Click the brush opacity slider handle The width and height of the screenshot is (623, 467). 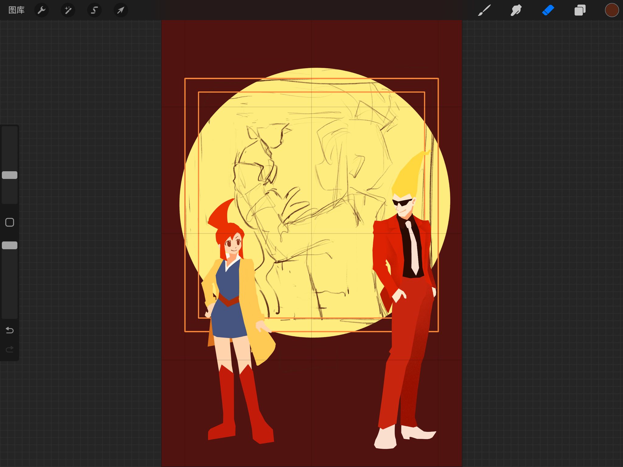pos(10,245)
